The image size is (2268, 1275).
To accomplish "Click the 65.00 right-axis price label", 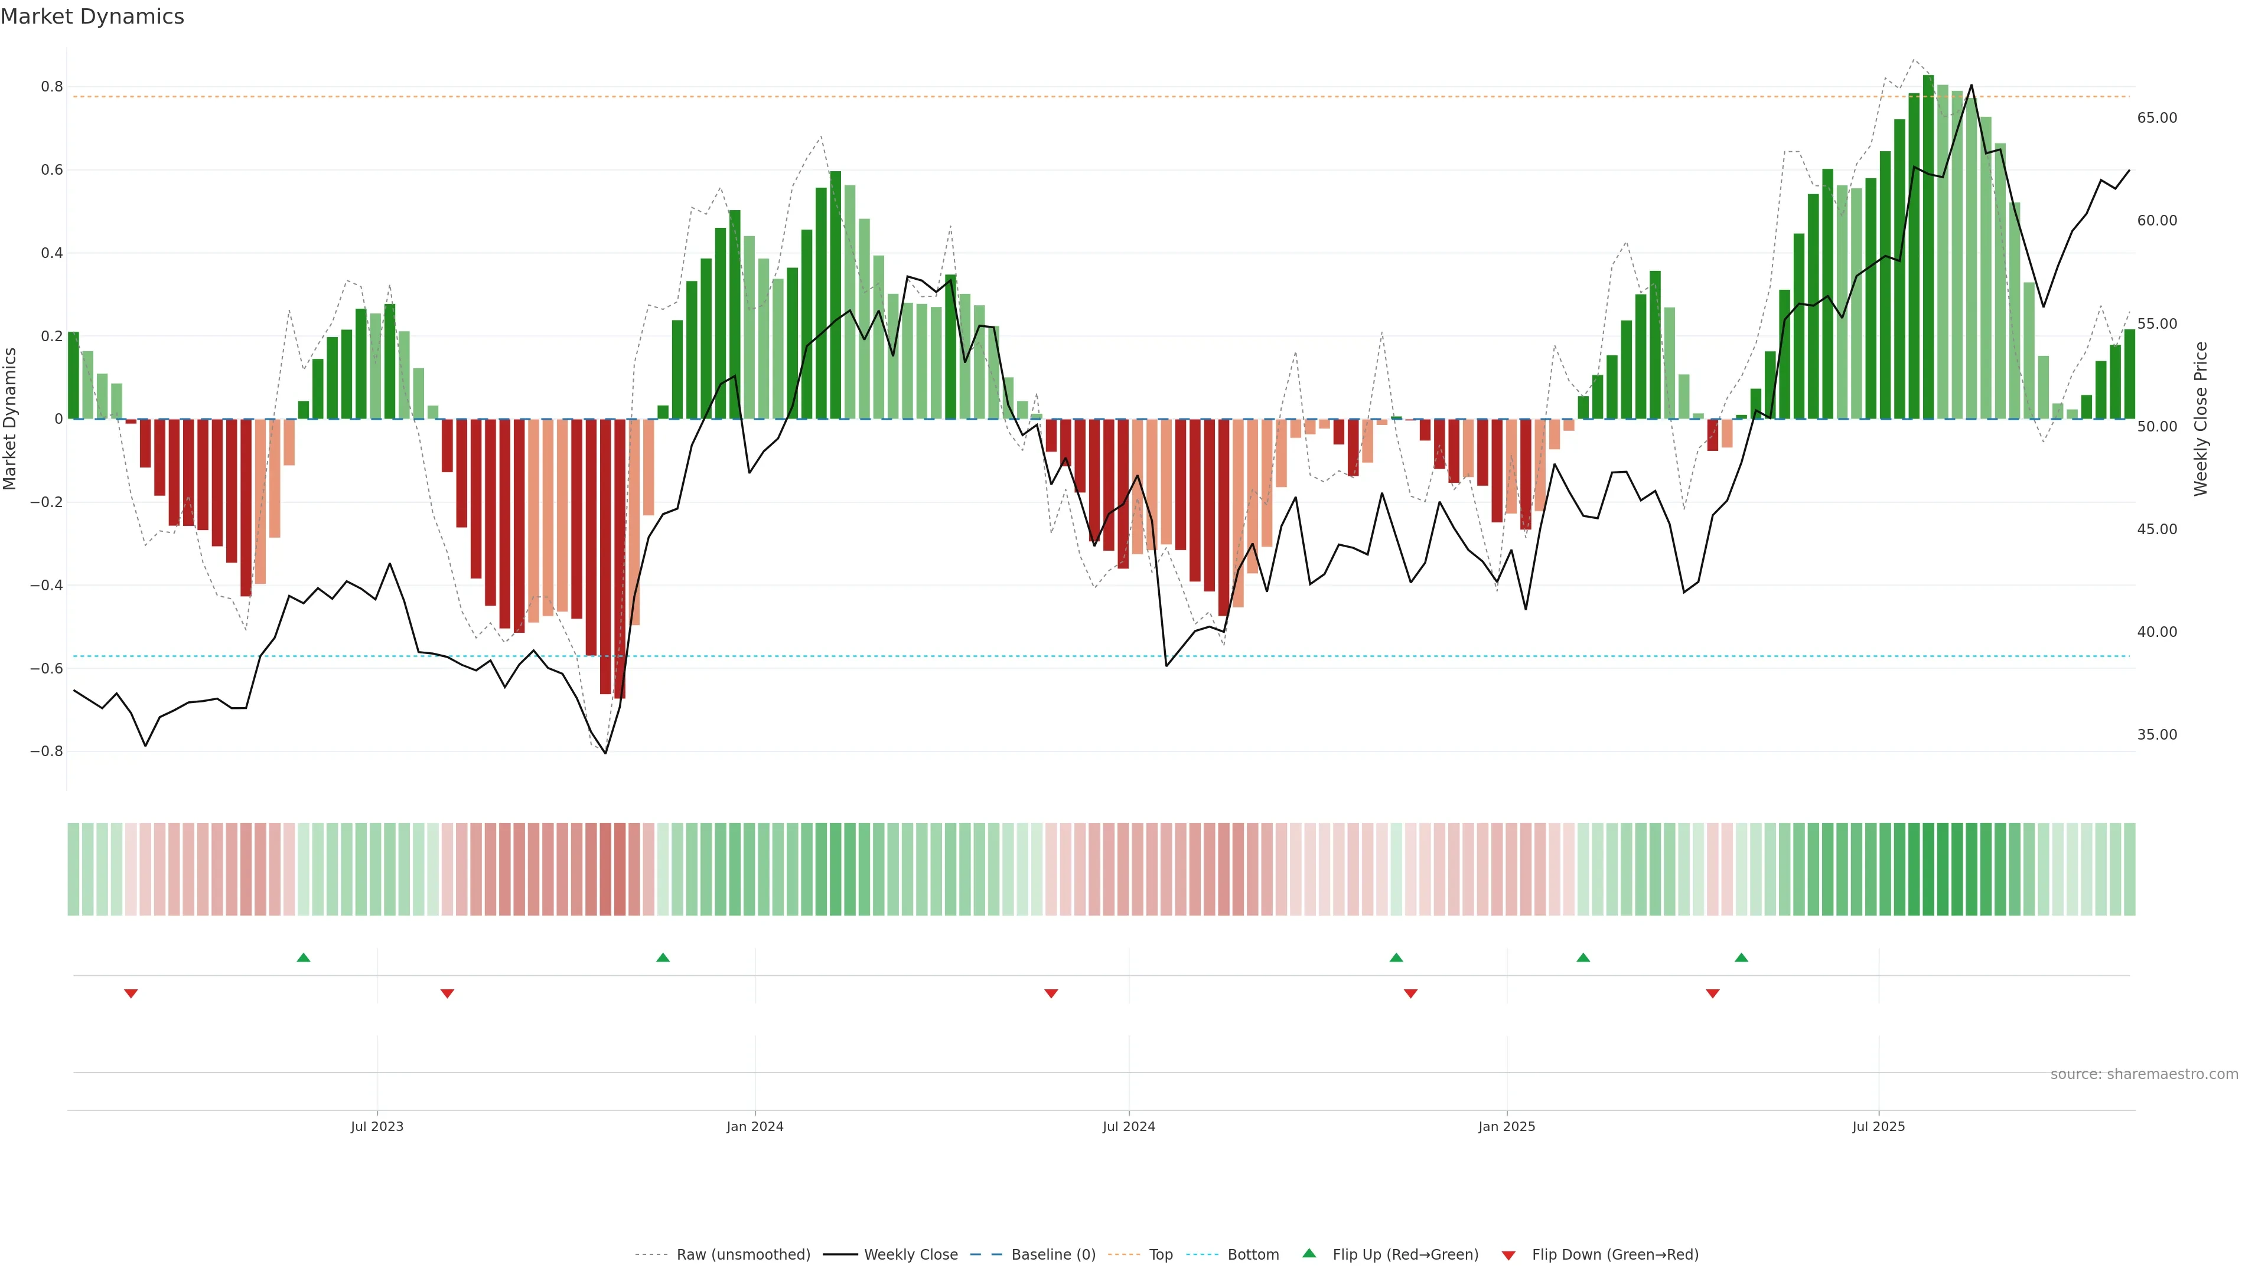I will point(2156,118).
